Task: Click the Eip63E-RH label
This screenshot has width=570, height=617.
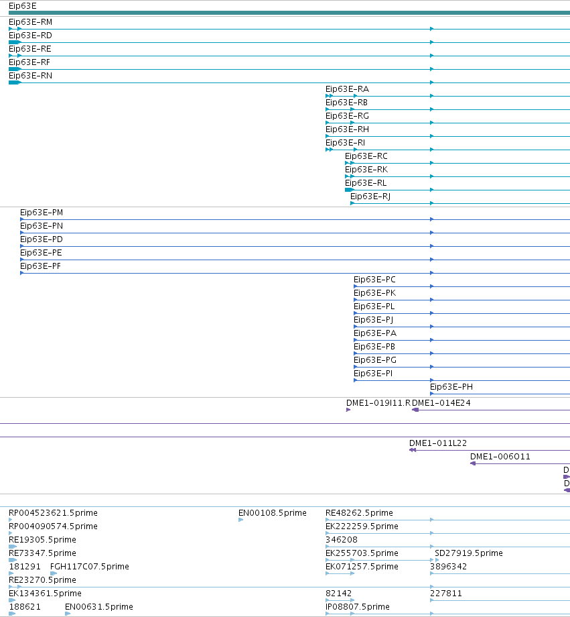Action: click(347, 129)
